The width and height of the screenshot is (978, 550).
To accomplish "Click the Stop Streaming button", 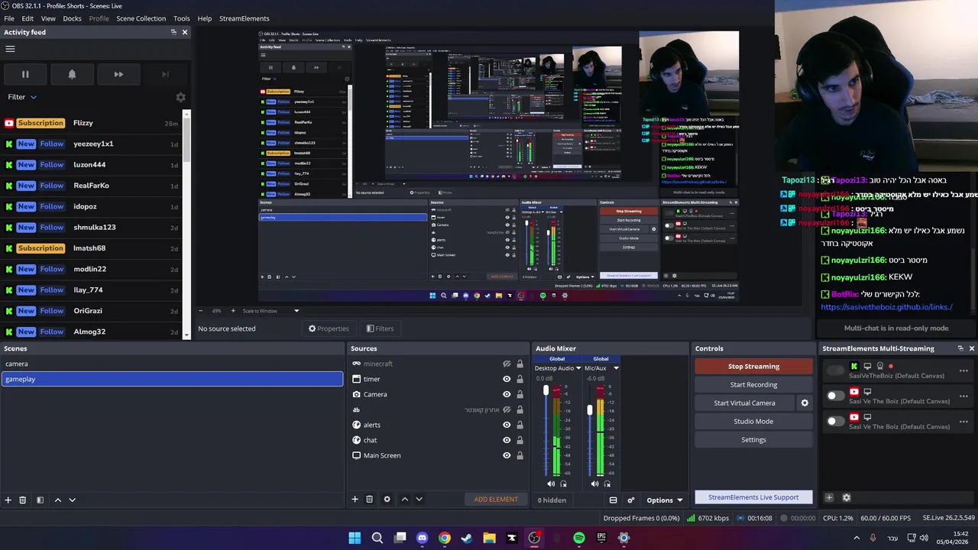I will click(753, 367).
